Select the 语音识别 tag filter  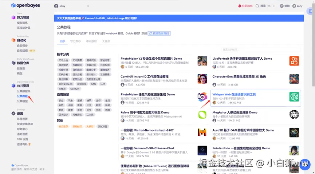pyautogui.click(x=91, y=65)
